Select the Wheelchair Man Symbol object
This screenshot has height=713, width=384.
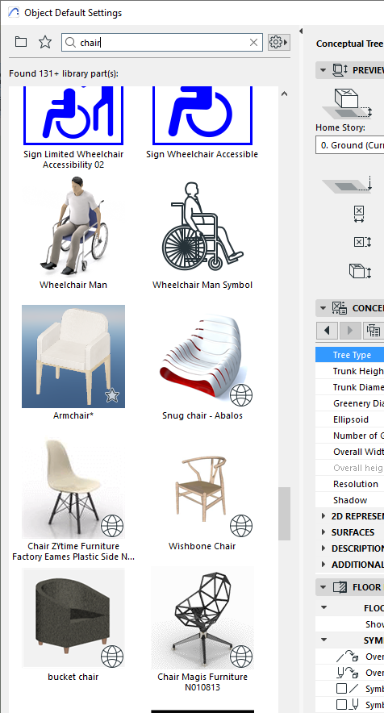tap(202, 234)
